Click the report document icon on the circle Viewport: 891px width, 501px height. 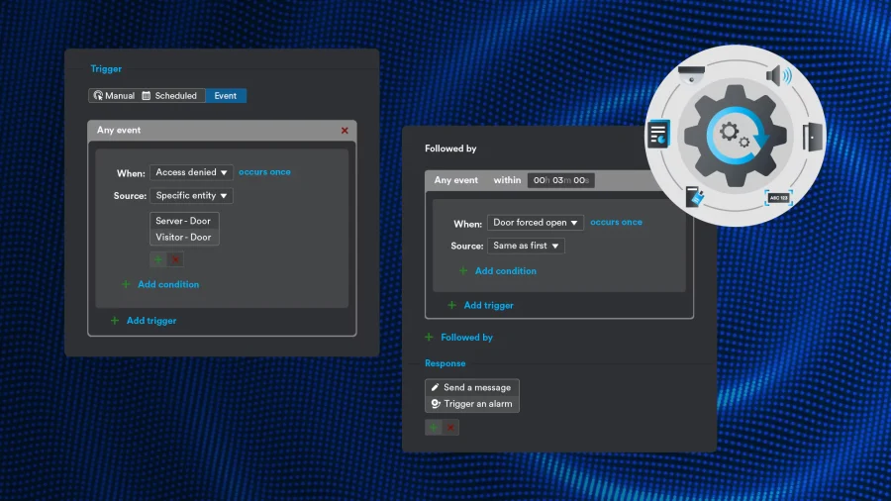click(x=658, y=134)
